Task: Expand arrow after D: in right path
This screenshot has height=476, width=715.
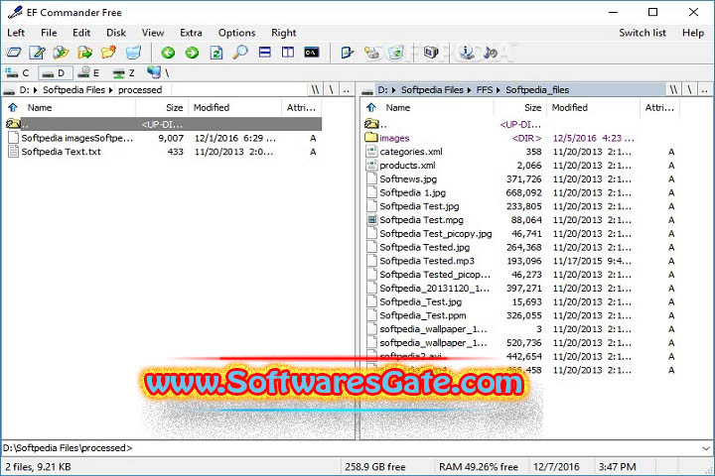Action: 393,90
